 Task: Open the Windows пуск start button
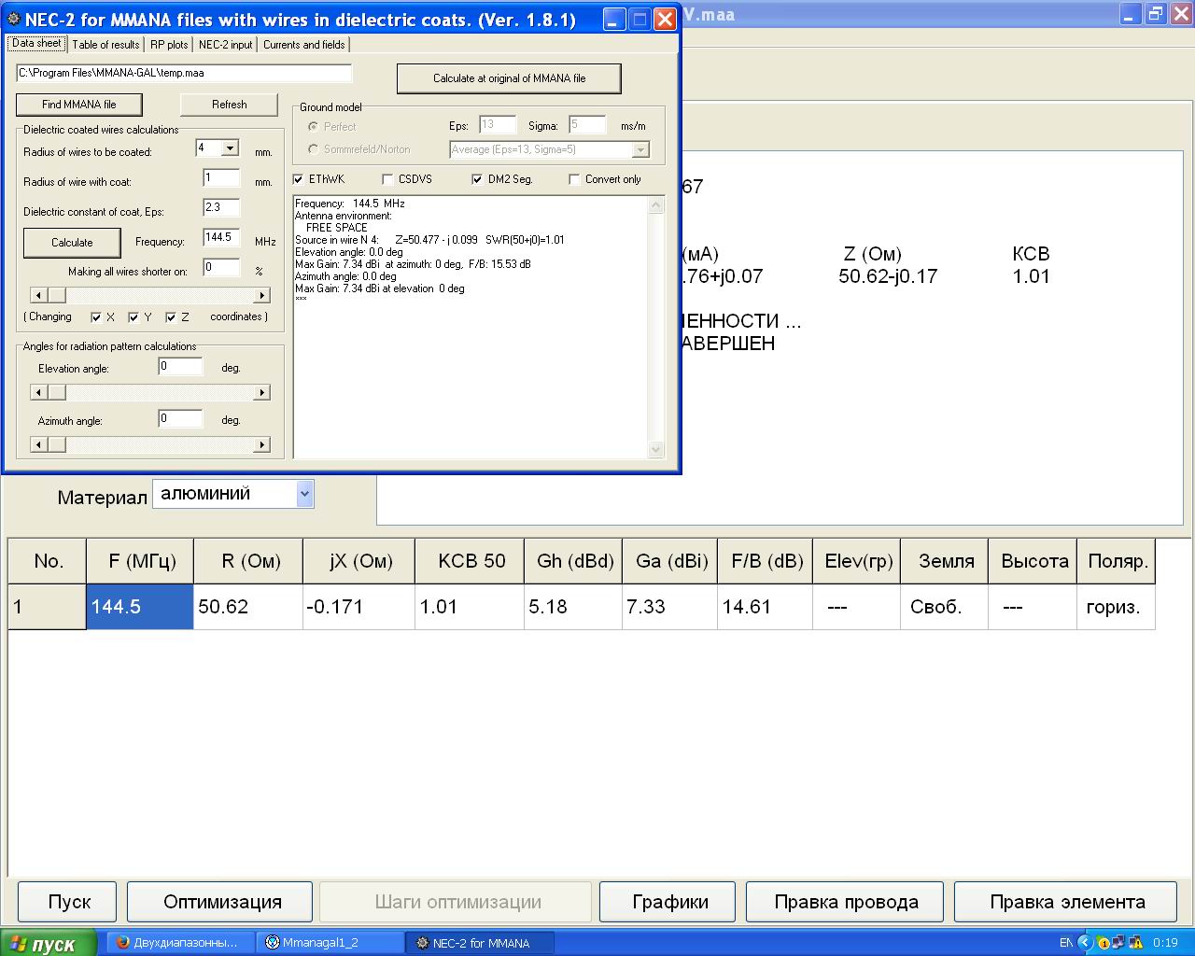click(x=49, y=943)
